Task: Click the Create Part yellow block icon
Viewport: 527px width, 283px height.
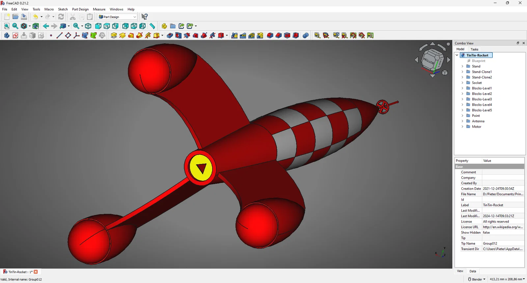Action: point(164,26)
